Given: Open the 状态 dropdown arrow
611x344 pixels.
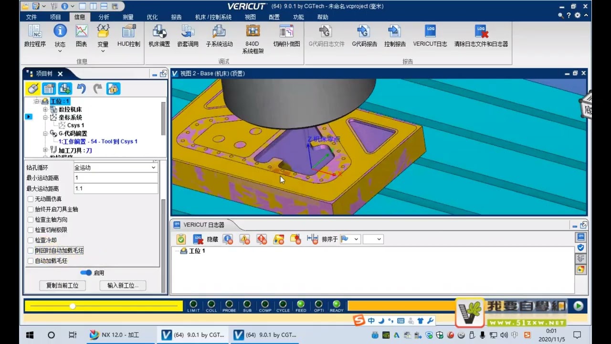Looking at the screenshot, I should tap(60, 51).
